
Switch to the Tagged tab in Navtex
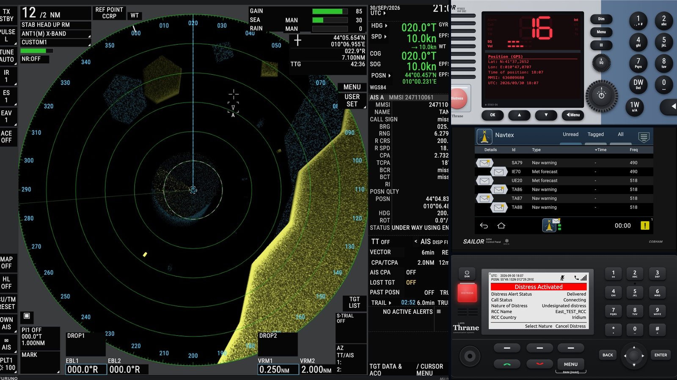click(x=595, y=135)
